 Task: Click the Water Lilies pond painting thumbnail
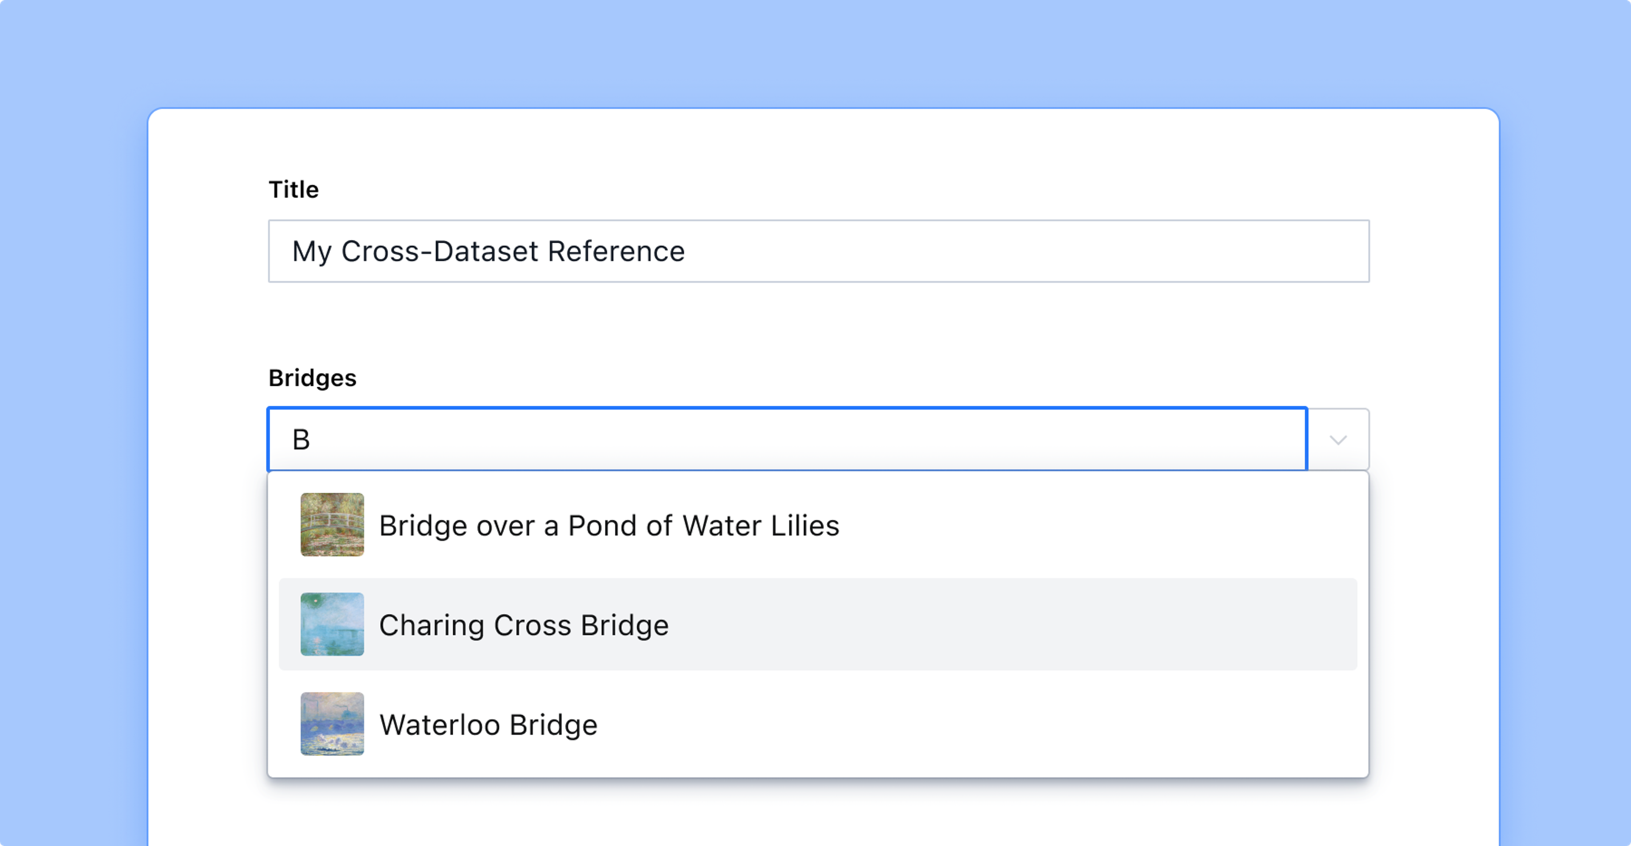pos(332,525)
